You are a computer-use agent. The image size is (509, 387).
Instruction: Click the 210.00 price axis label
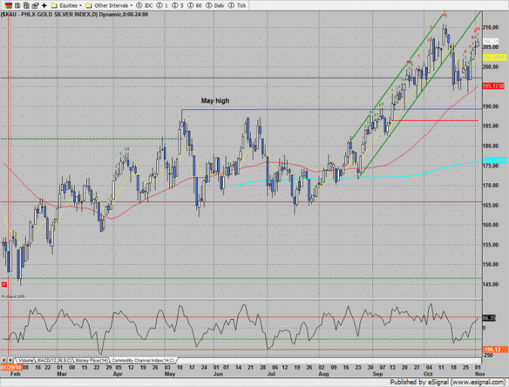pyautogui.click(x=490, y=28)
